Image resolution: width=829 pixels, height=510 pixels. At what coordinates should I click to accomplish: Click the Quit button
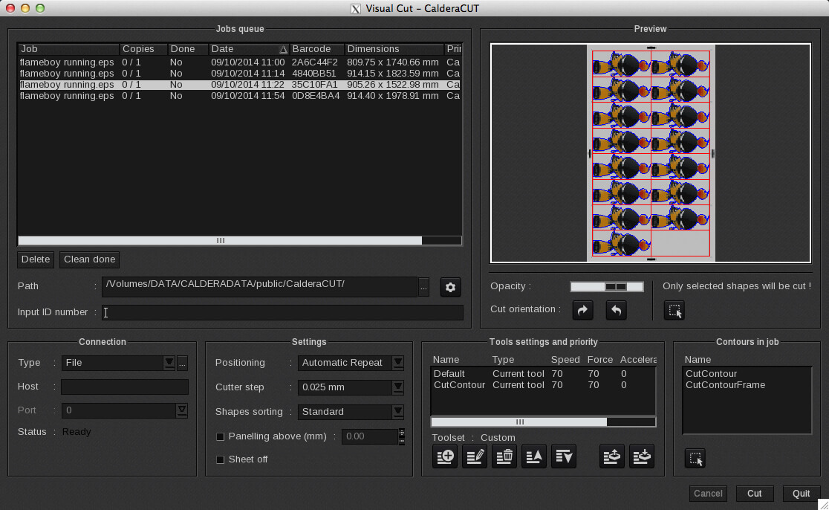(x=801, y=493)
